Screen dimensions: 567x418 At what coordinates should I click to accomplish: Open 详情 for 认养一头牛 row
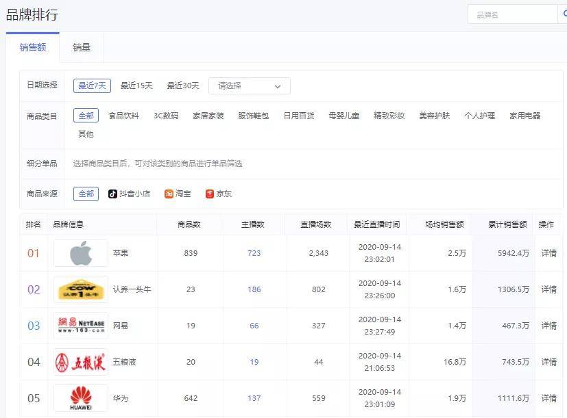[x=548, y=289]
